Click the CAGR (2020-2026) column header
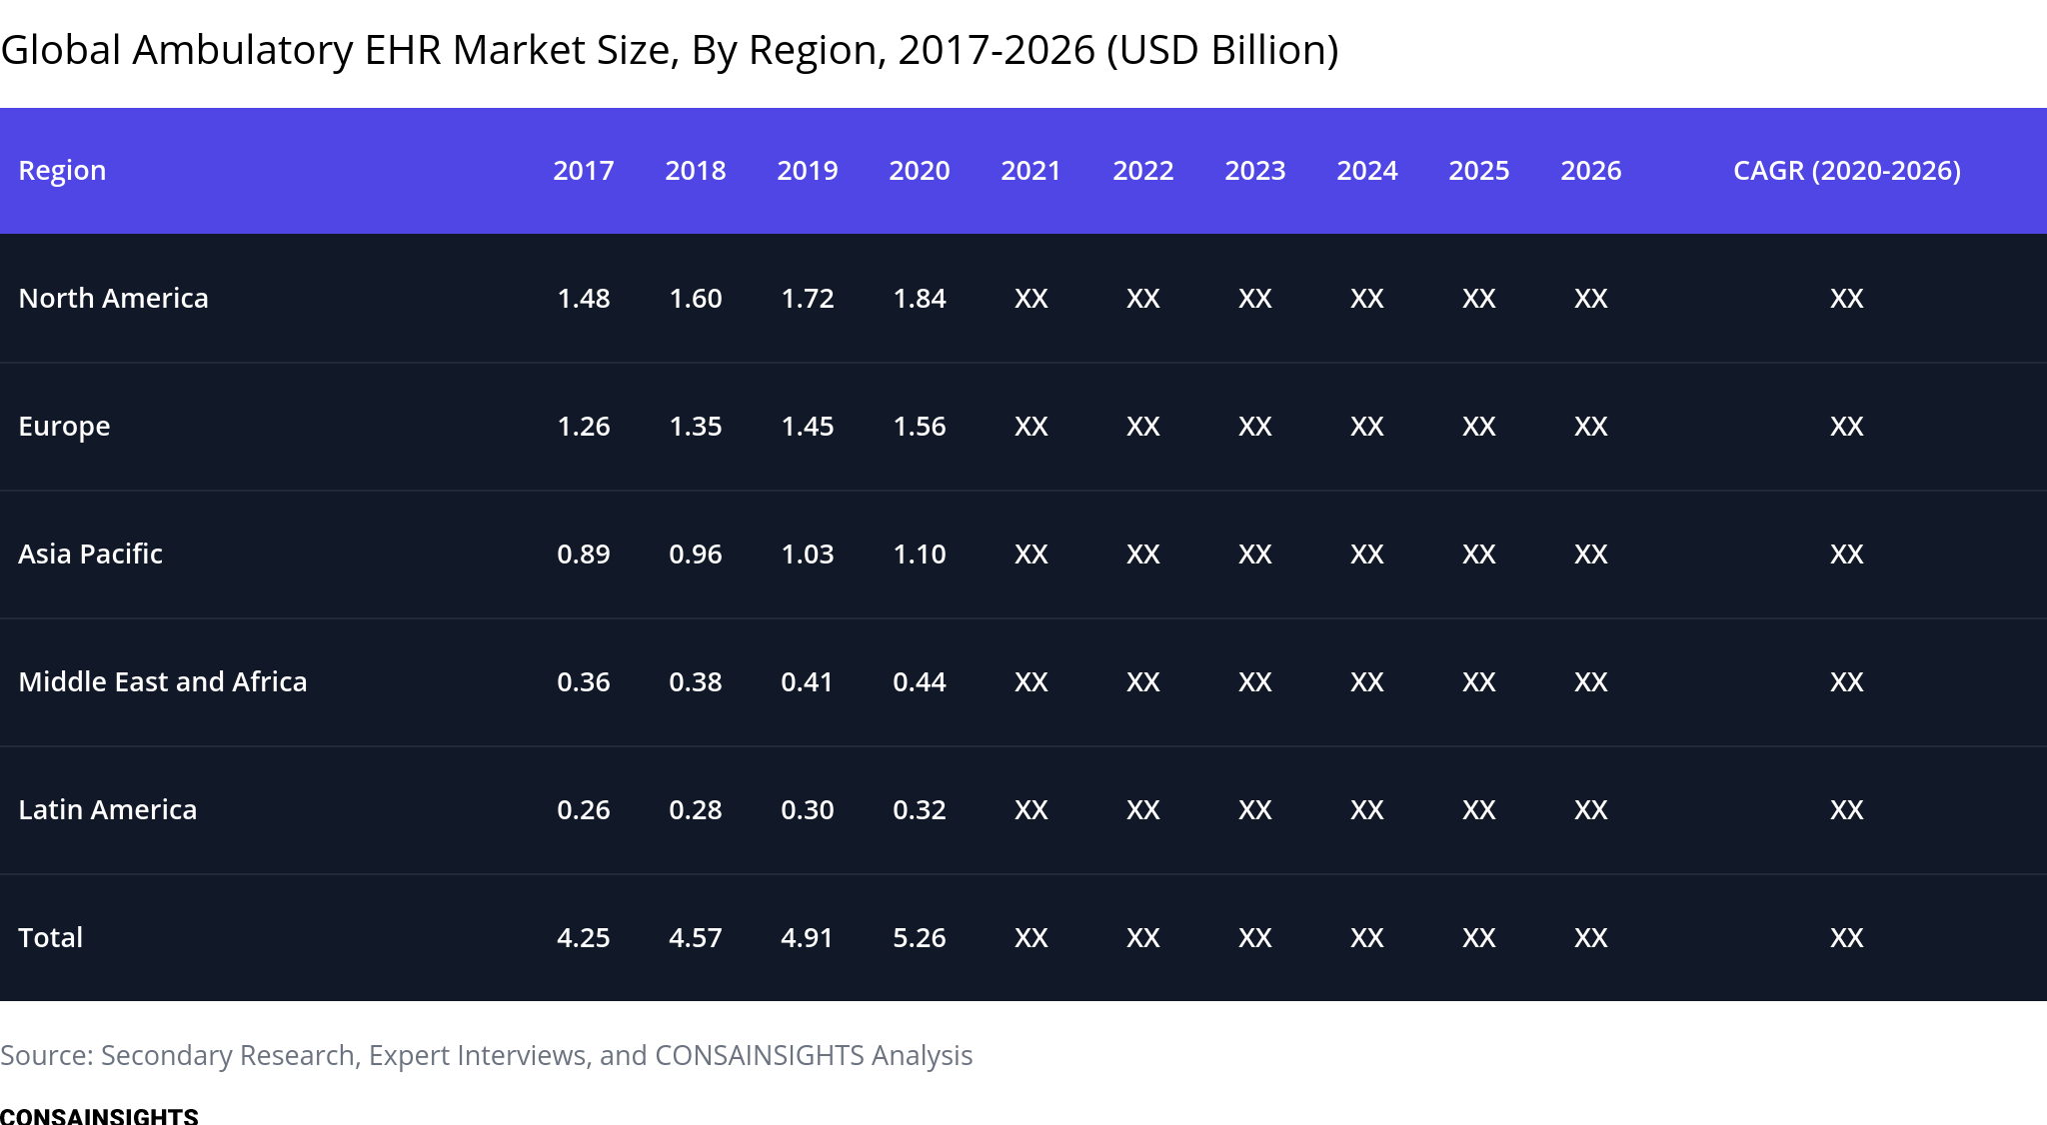This screenshot has height=1125, width=2047. tap(1847, 171)
